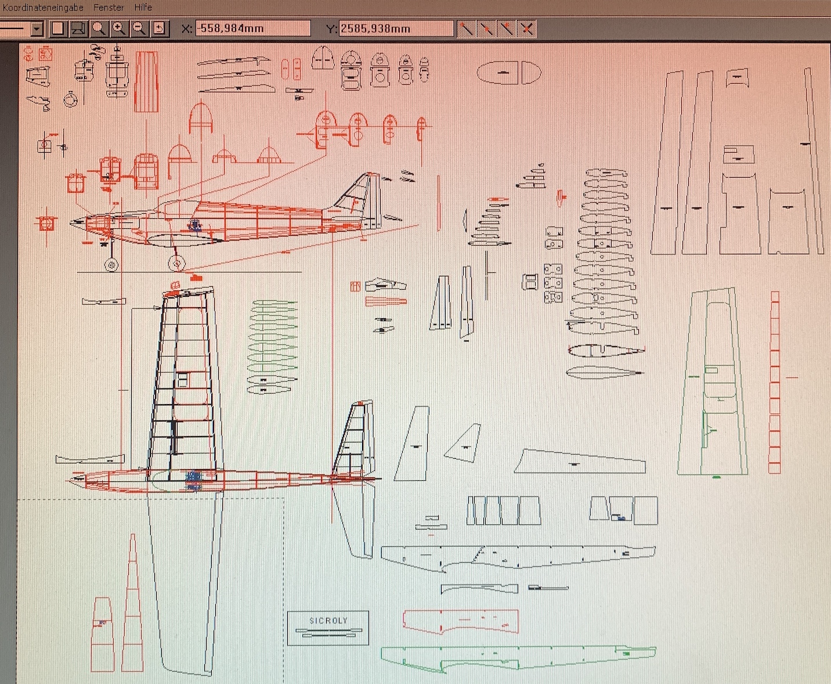831x684 pixels.
Task: Zoom out with the minus magnifier
Action: 139,28
